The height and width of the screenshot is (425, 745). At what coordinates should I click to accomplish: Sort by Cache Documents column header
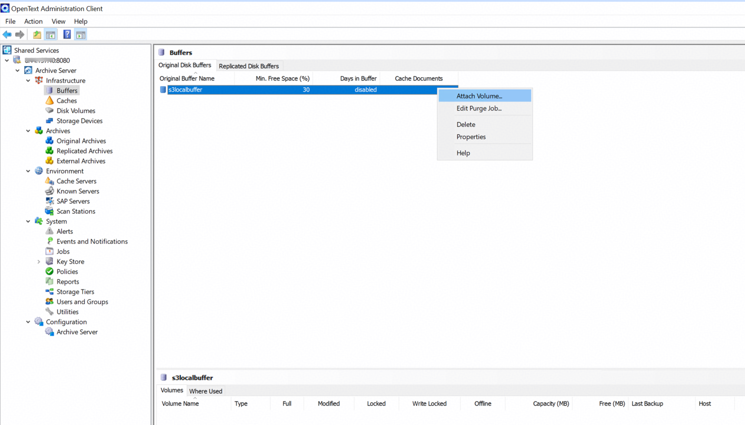tap(419, 79)
